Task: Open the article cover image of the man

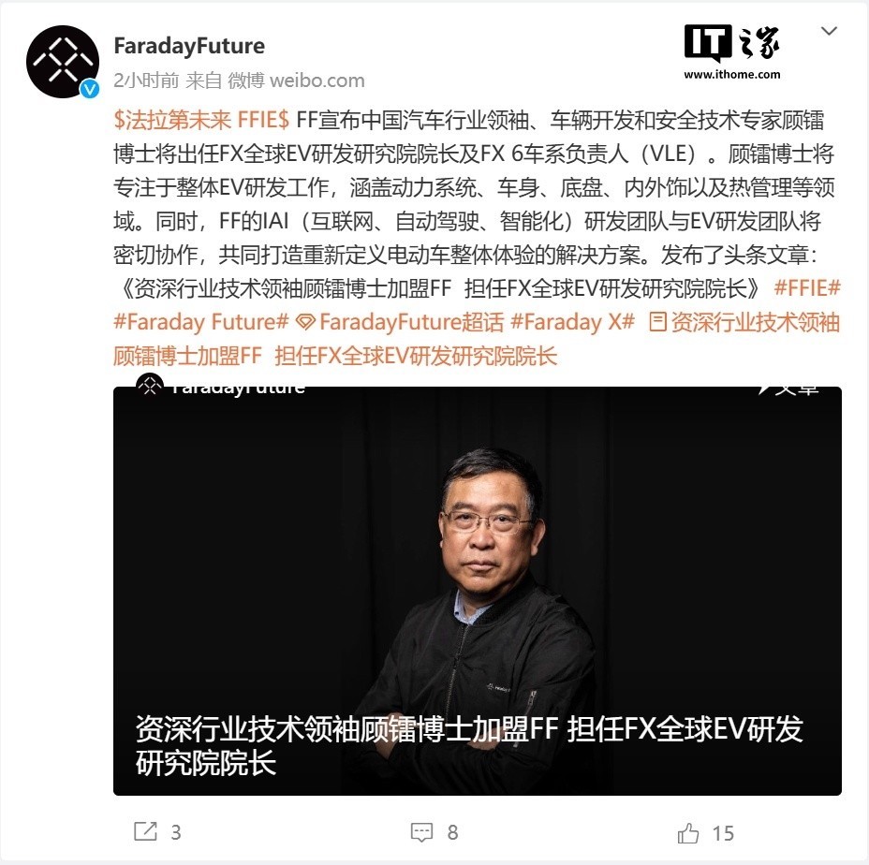Action: (x=478, y=591)
